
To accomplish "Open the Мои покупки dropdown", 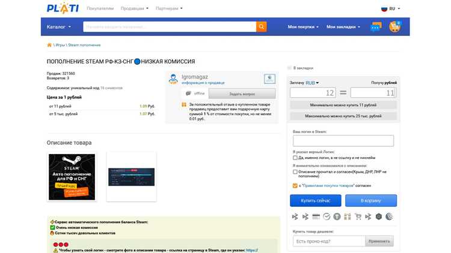I will click(303, 26).
